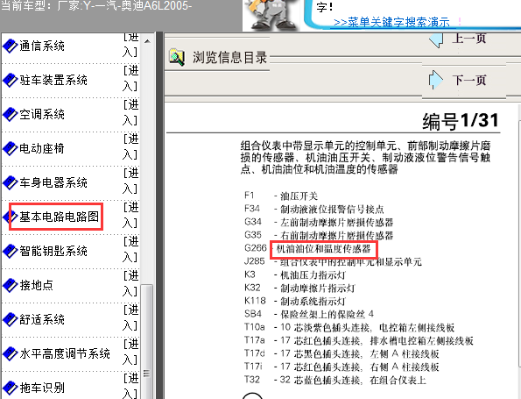This screenshot has width=521, height=399.
Task: Click the next page arrow icon
Action: point(436,80)
